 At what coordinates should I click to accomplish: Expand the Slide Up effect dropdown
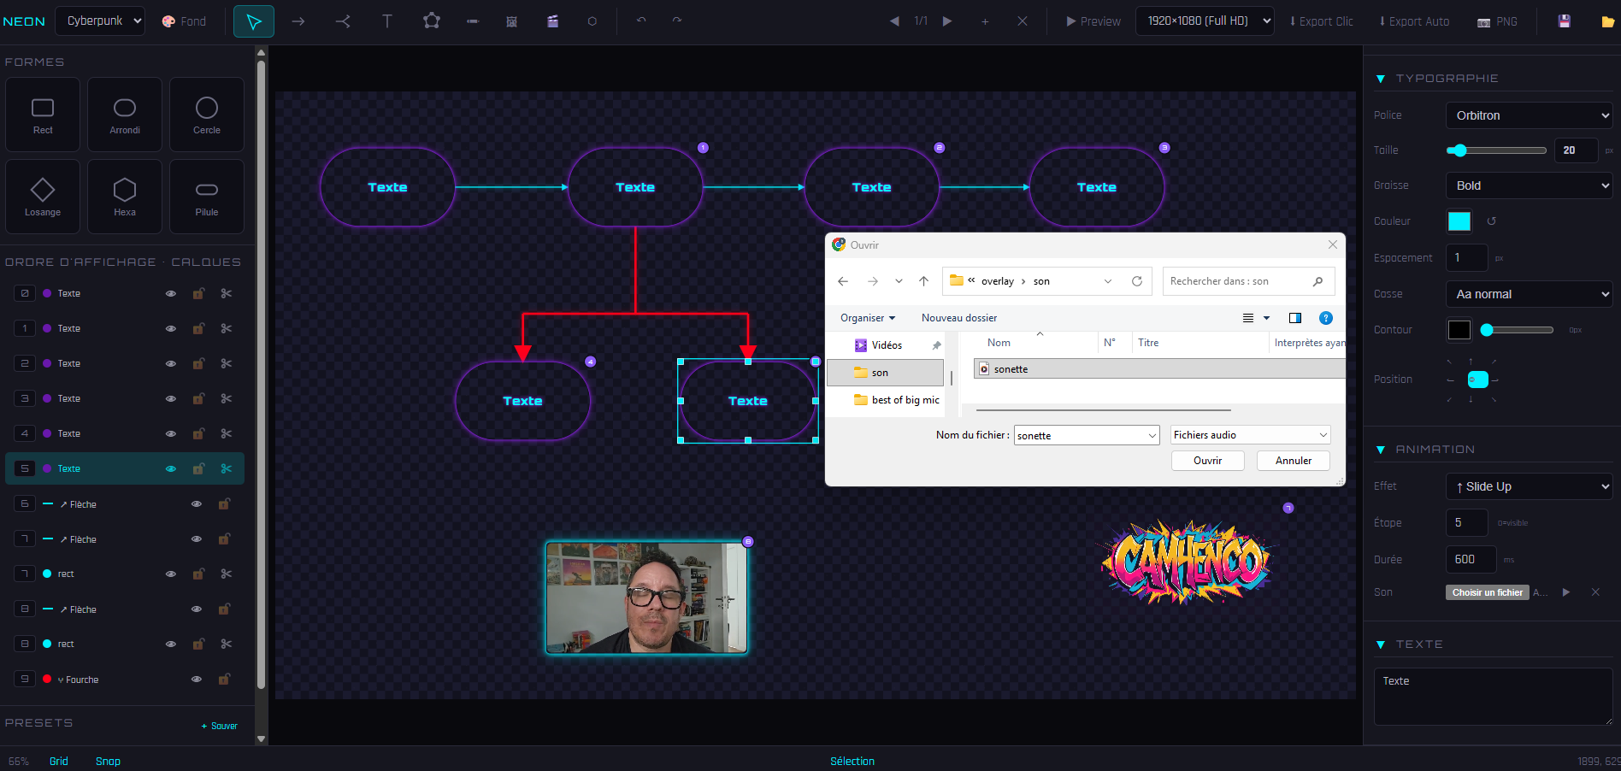click(1529, 486)
